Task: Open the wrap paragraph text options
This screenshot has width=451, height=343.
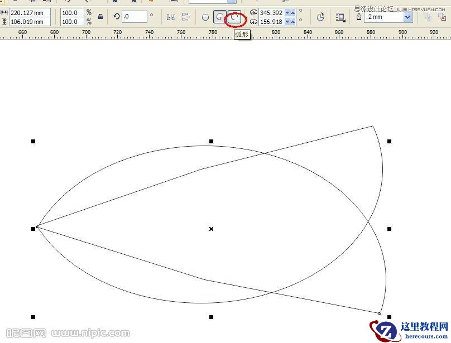Action: tap(340, 17)
